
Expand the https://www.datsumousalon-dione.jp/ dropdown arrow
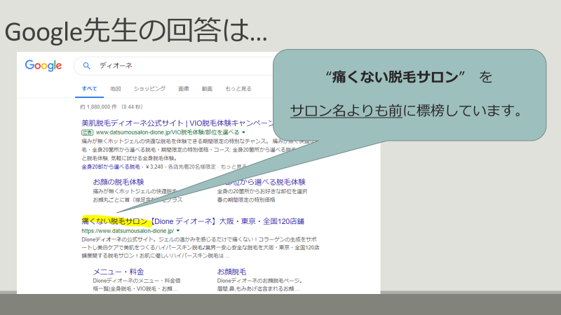click(x=178, y=231)
